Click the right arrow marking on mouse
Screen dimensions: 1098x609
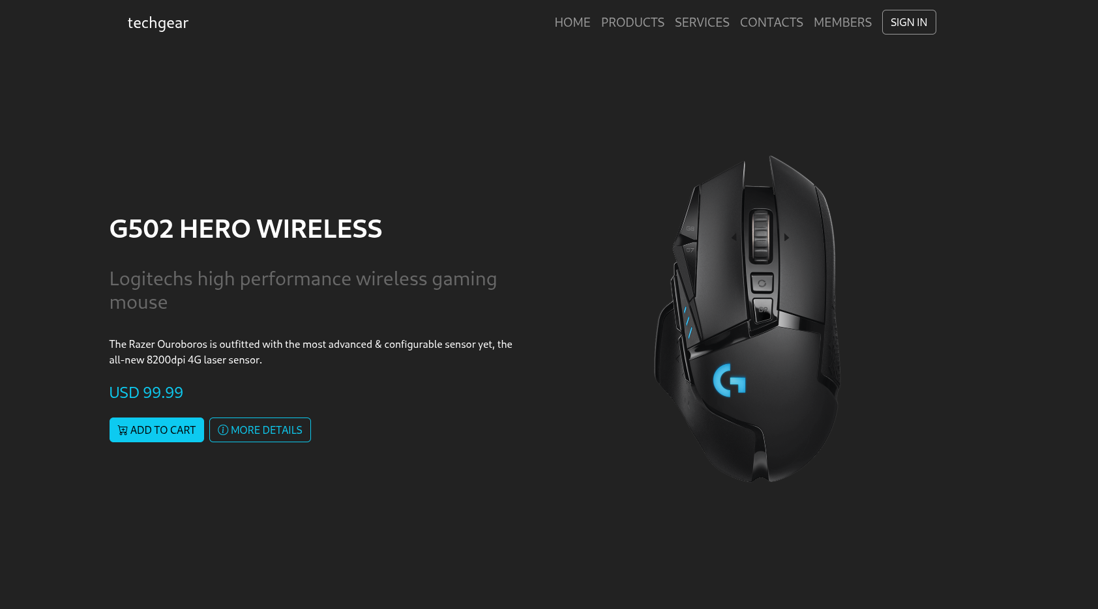tap(787, 238)
